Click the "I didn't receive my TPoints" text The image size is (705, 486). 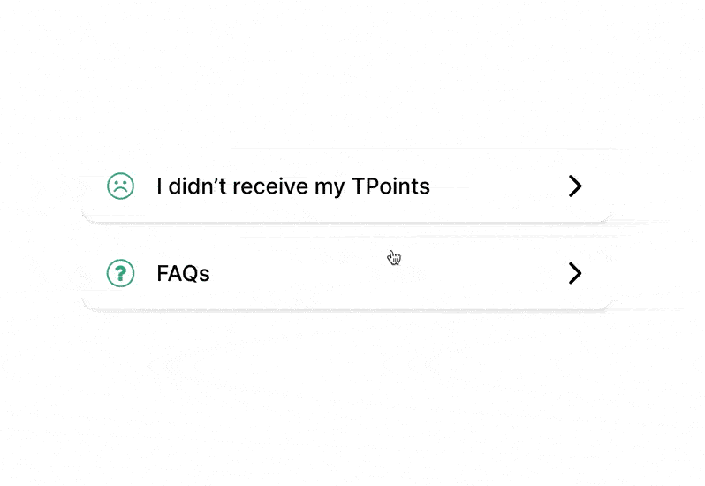pyautogui.click(x=293, y=186)
